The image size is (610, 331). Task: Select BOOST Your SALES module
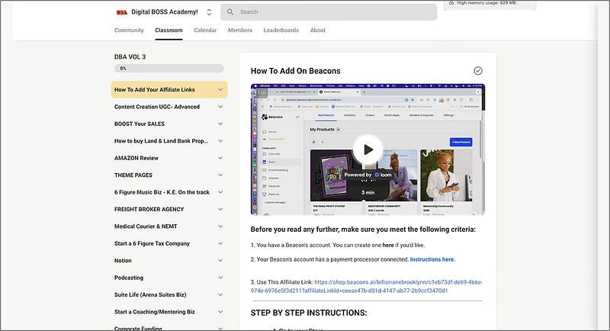click(140, 124)
